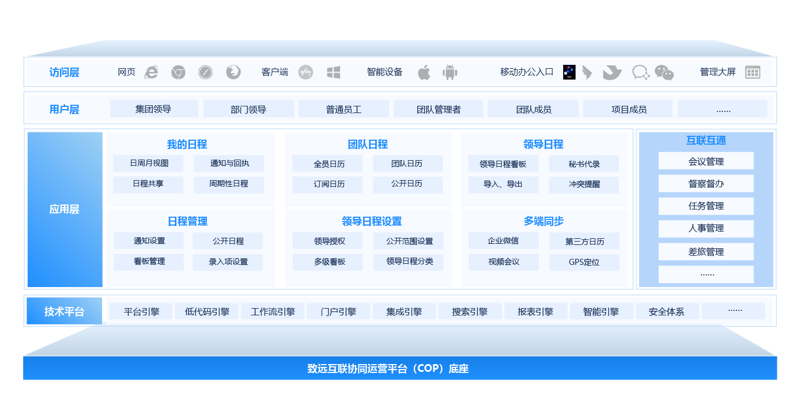Click the 录入项设置 feature box
This screenshot has width=799, height=399.
click(x=228, y=262)
